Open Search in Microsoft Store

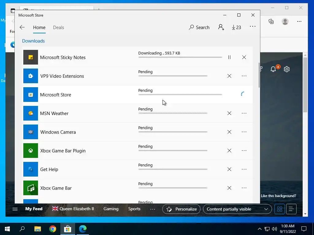tap(199, 27)
